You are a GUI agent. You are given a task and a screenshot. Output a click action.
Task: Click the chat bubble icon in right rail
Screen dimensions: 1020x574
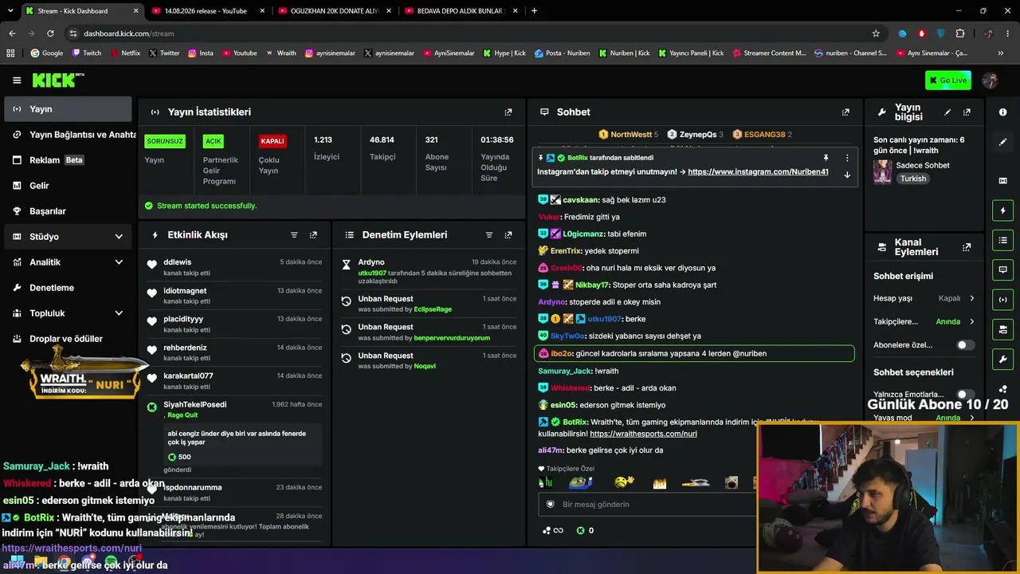coord(1002,269)
